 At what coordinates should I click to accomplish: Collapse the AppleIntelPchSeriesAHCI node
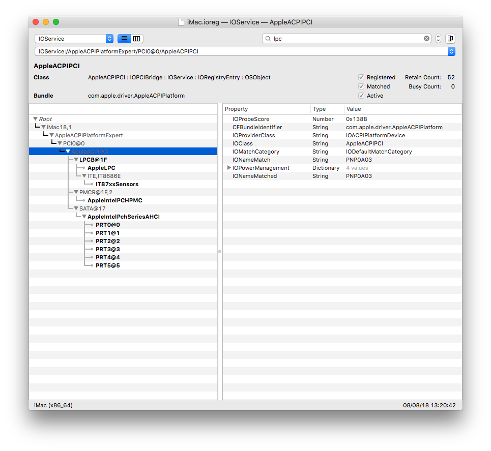[x=84, y=217]
